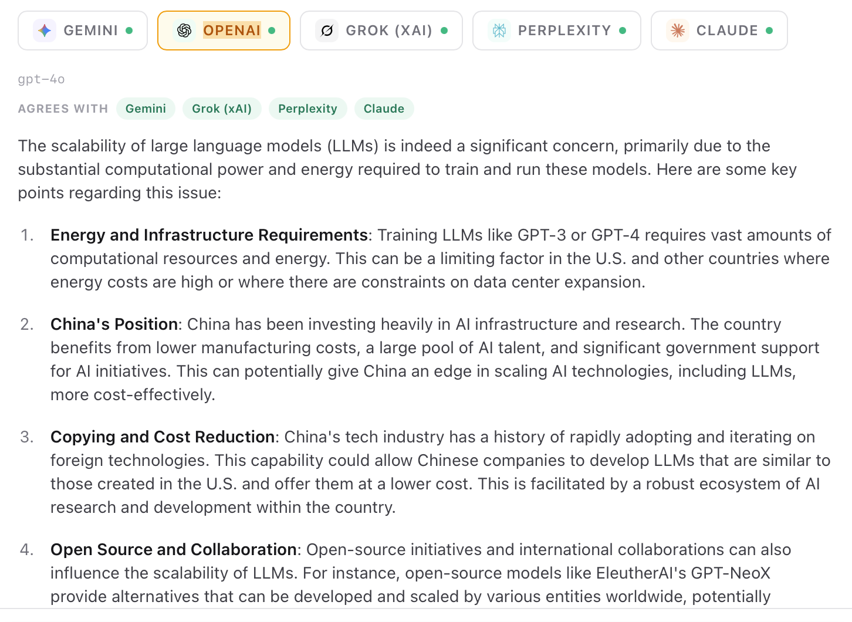
Task: Click the green status dot on Gemini tab
Action: click(129, 31)
